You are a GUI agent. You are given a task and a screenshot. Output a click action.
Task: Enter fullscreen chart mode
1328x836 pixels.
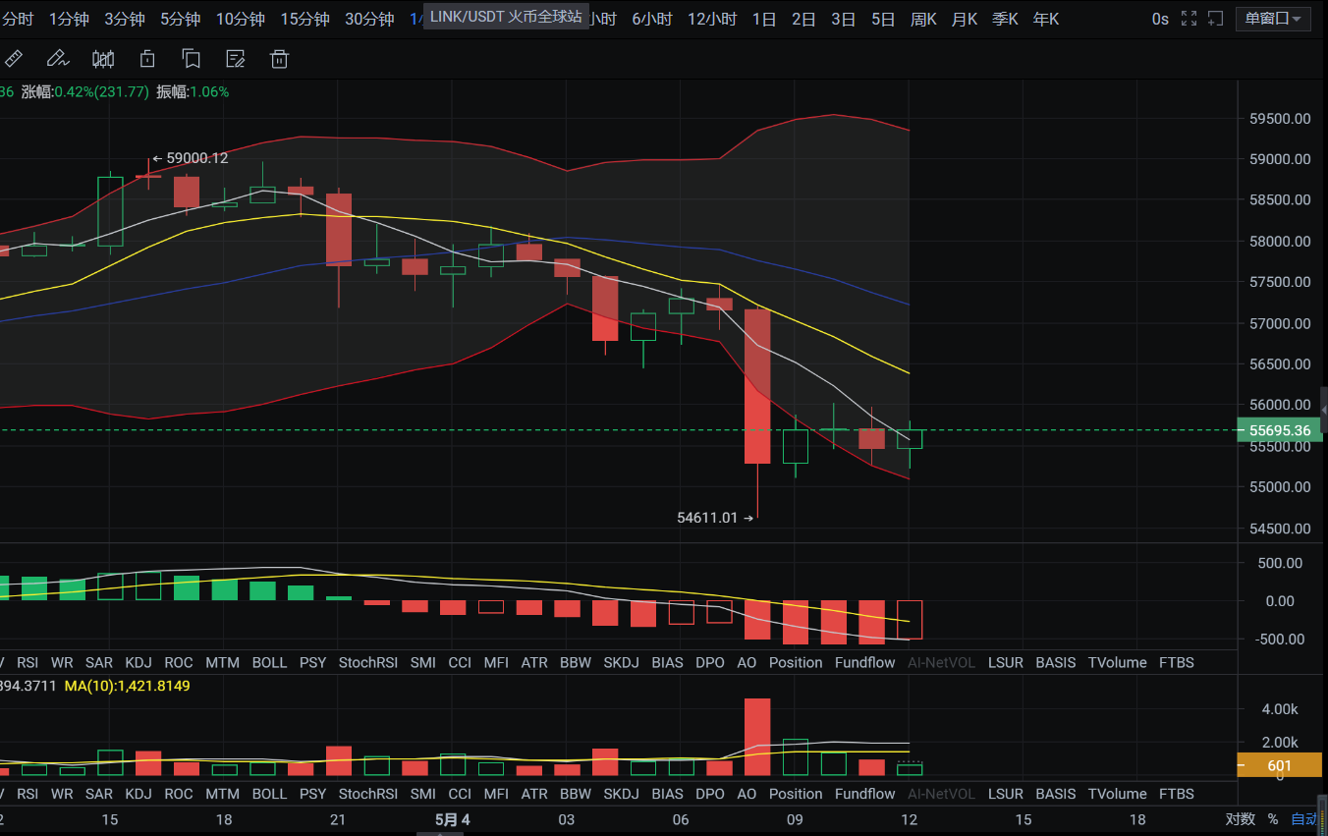[1189, 19]
